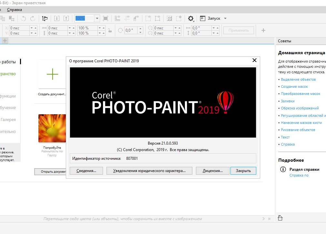Screen dimensions: 326x234
Task: Click the home icon in Советы panel
Action: pos(280,218)
